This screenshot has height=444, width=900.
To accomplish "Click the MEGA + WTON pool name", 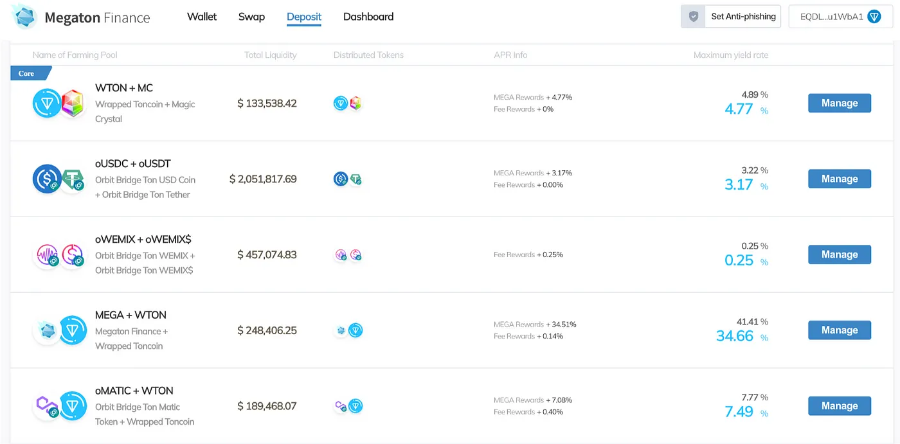I will tap(130, 315).
